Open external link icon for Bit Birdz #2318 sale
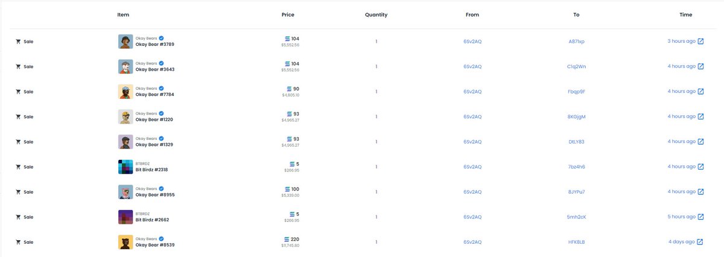This screenshot has height=257, width=724. pyautogui.click(x=700, y=167)
